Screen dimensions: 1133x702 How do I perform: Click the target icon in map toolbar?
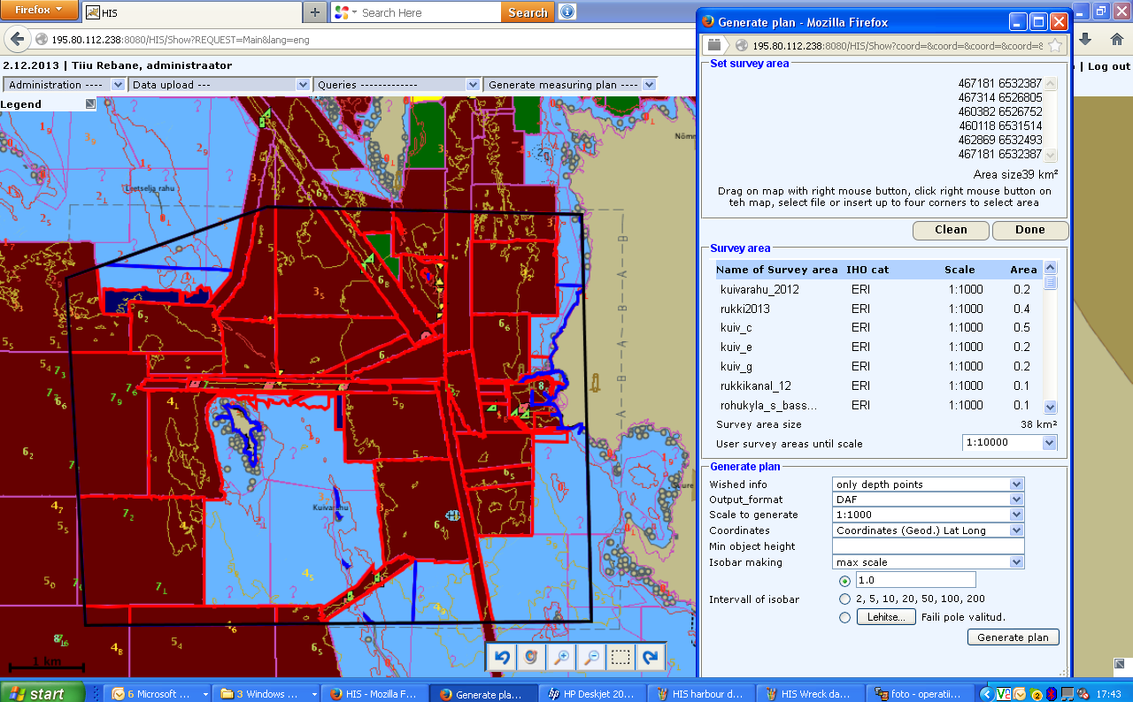(x=531, y=657)
